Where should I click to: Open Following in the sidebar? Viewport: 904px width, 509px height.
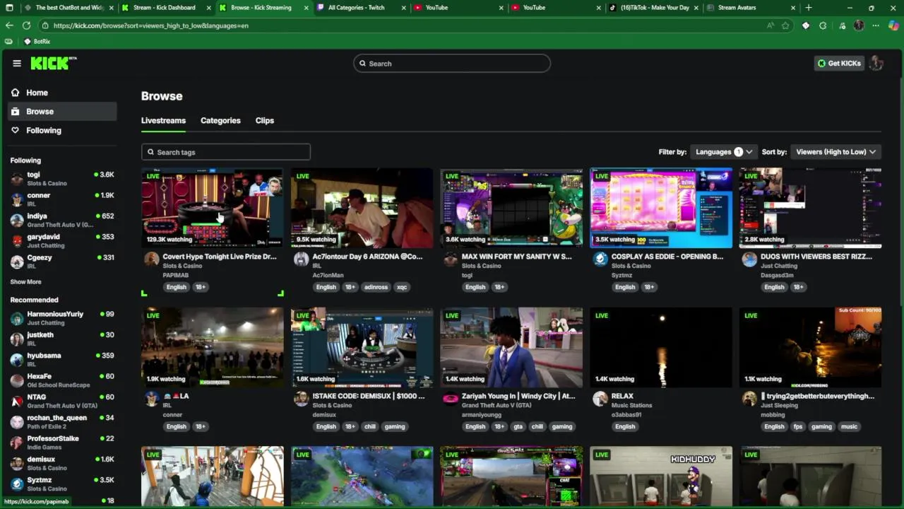62,130
